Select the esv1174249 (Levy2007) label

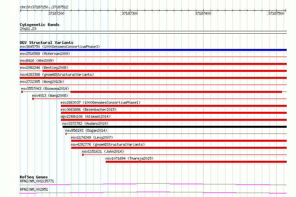[x=92, y=137]
